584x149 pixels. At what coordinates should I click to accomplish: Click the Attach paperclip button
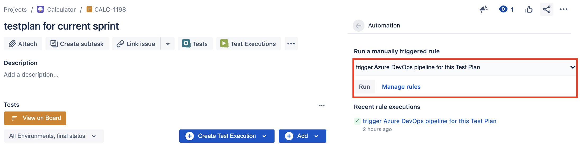23,44
